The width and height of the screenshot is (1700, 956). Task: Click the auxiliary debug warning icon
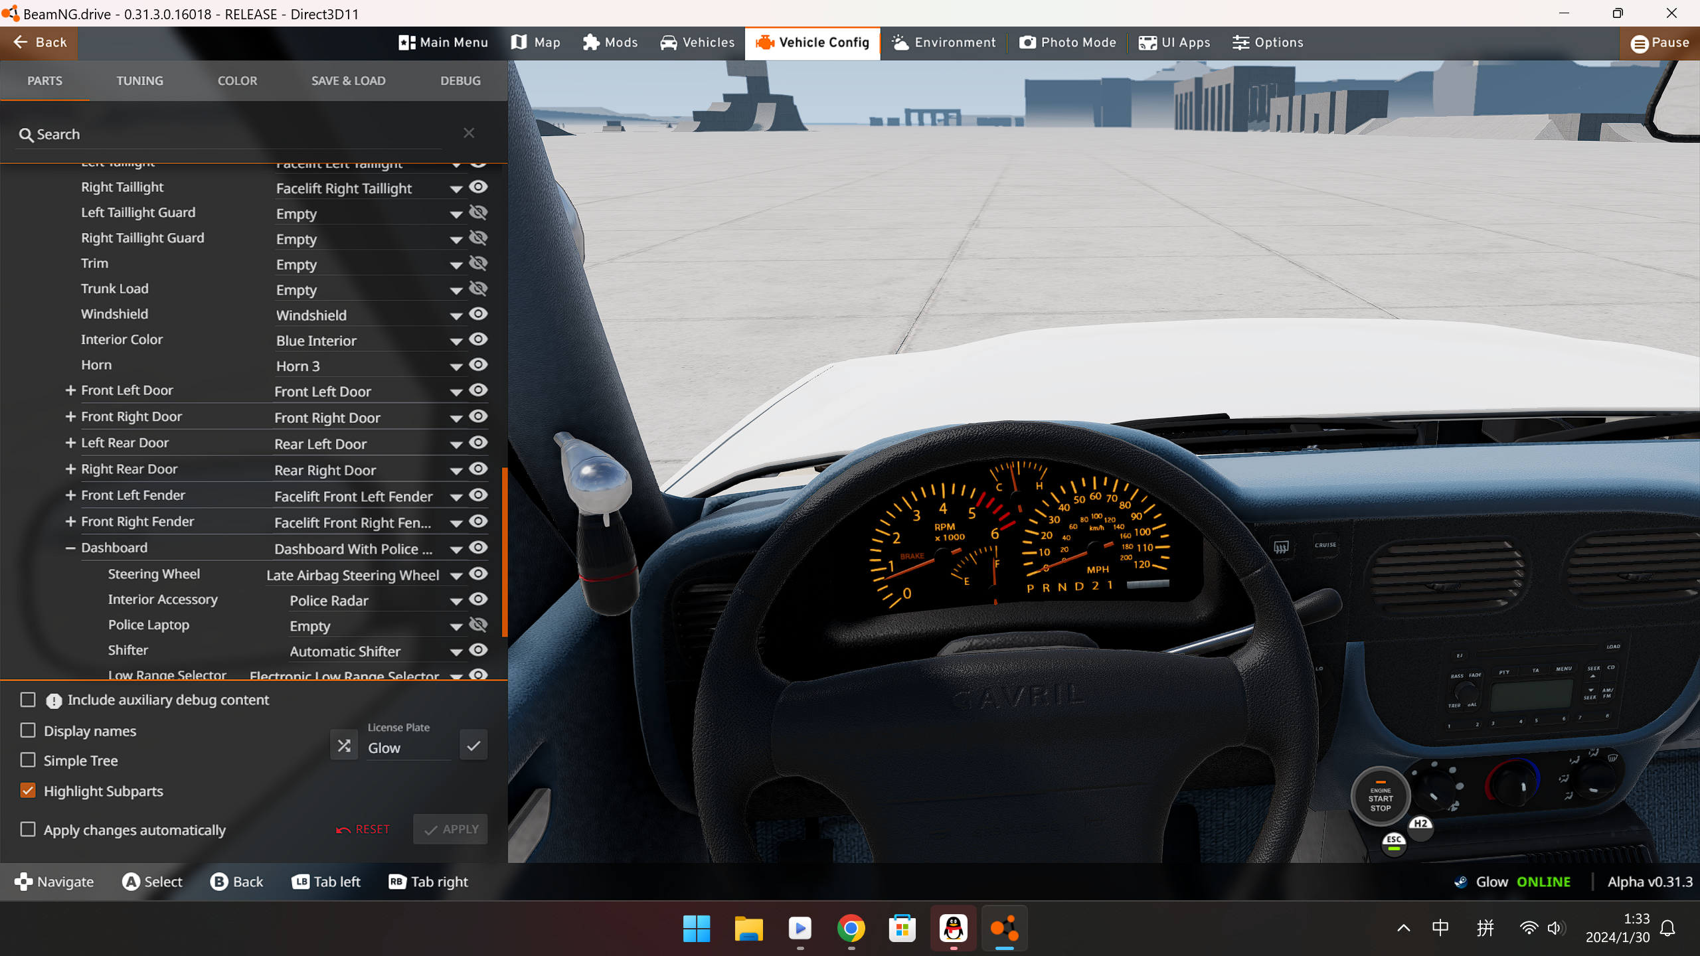click(x=54, y=700)
